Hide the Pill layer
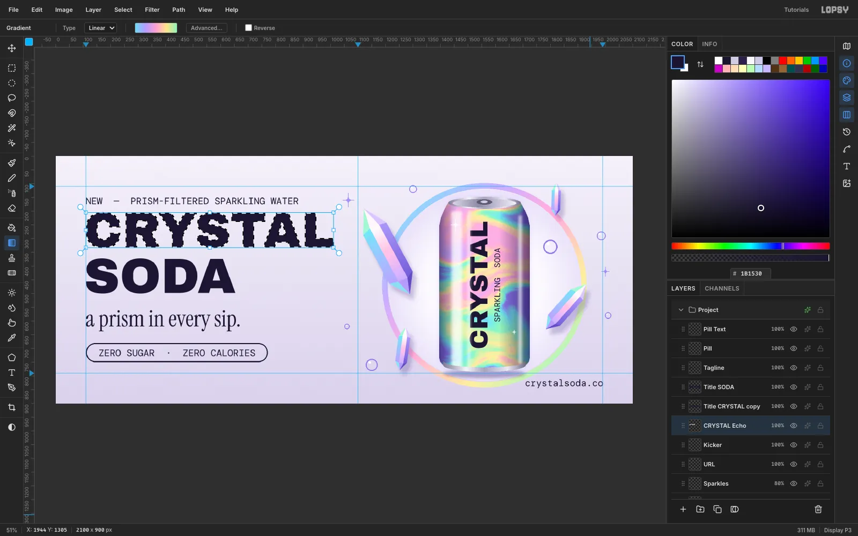The image size is (858, 536). [x=794, y=348]
